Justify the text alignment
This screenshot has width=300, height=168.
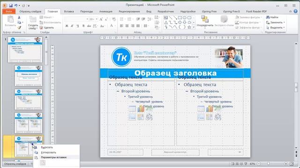[138, 26]
